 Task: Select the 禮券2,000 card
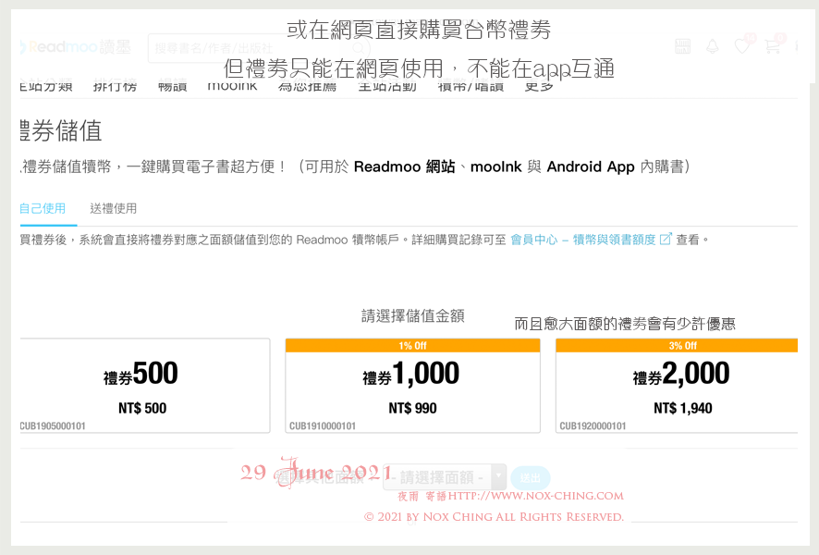coord(677,386)
